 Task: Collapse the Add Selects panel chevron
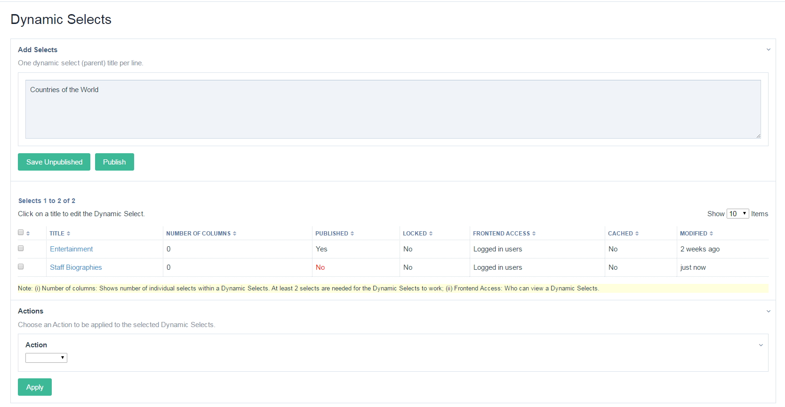coord(768,50)
